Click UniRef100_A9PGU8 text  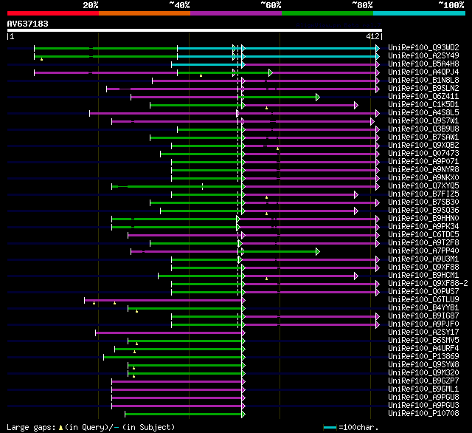[x=423, y=398]
